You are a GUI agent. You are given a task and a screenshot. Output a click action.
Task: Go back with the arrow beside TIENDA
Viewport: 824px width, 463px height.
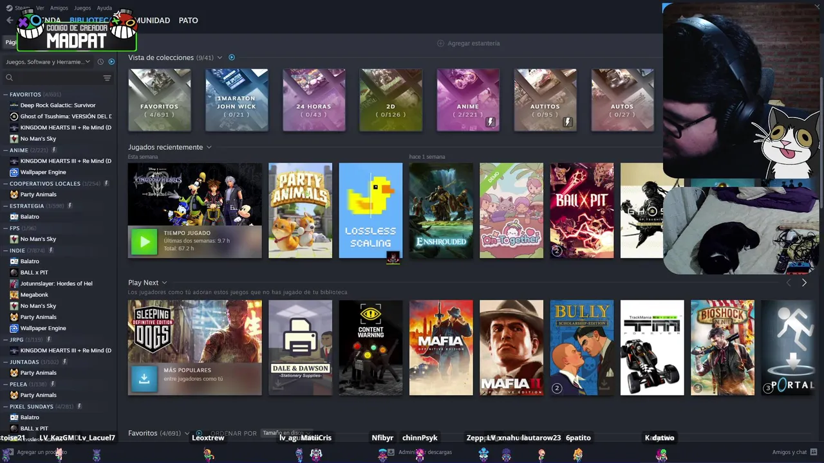[x=10, y=21]
